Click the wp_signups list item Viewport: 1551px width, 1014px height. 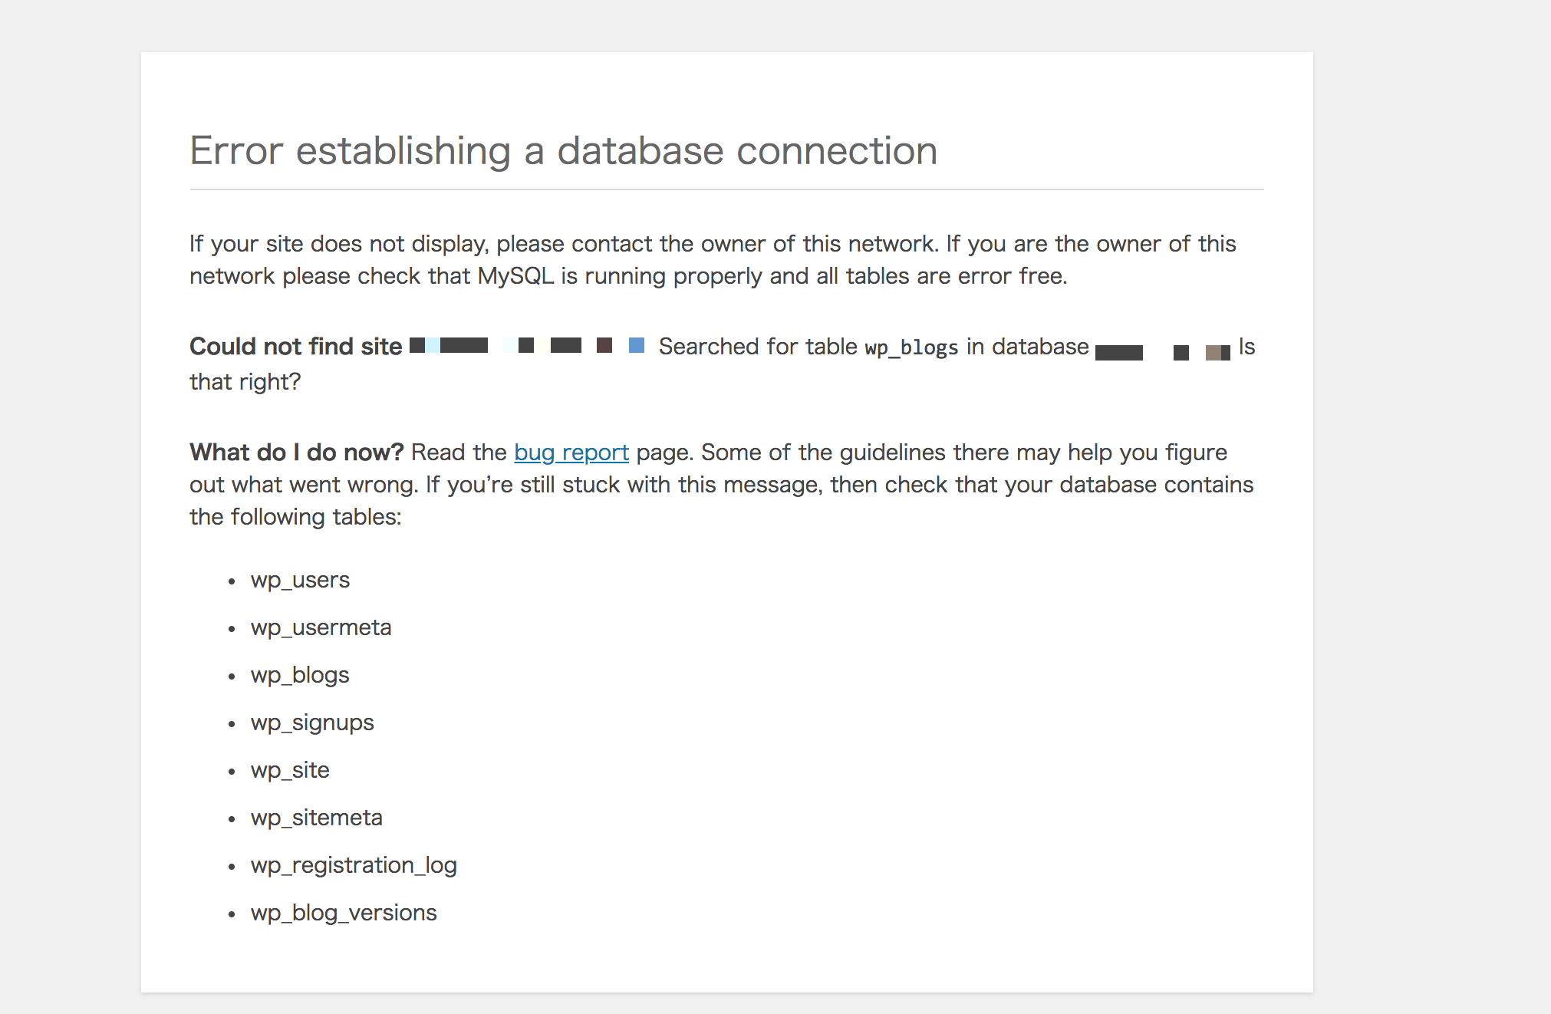pyautogui.click(x=312, y=723)
